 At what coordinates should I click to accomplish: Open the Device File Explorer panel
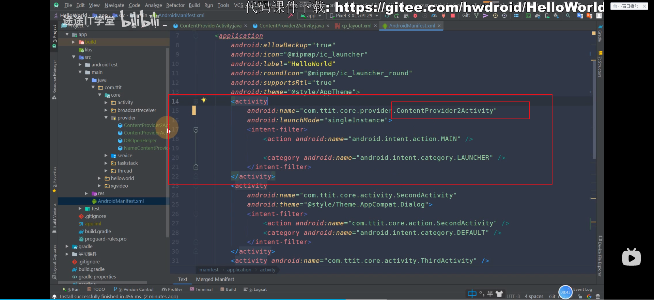click(600, 256)
